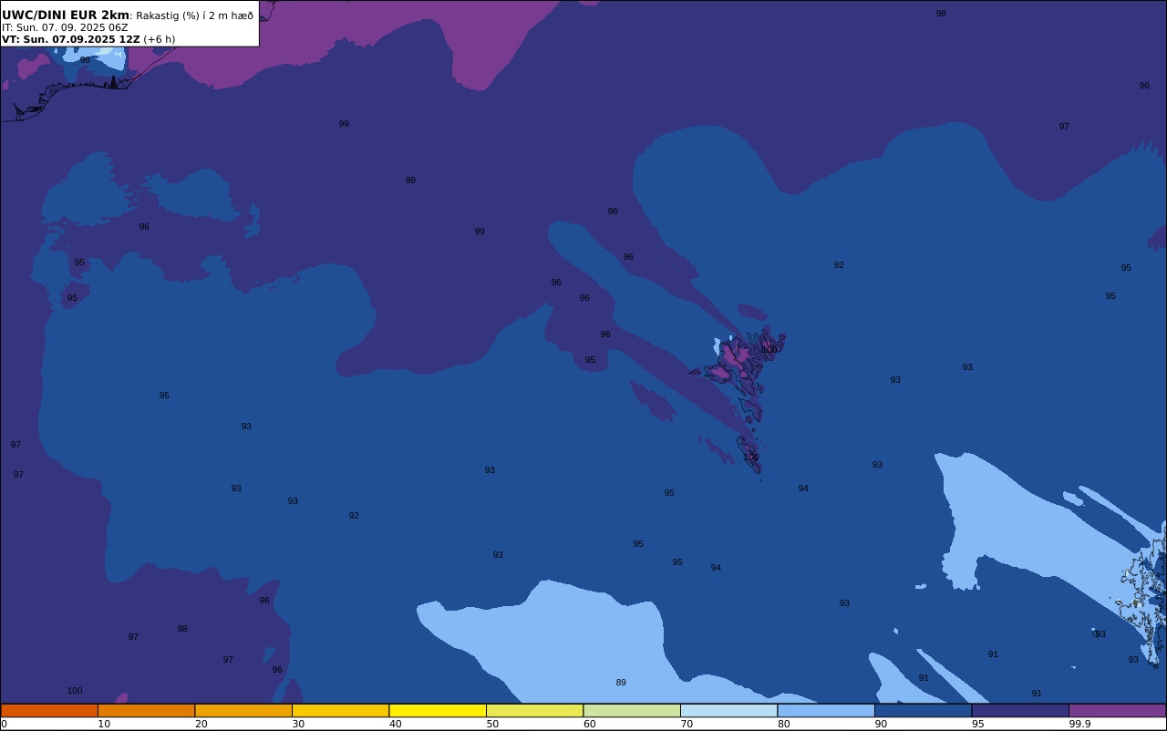
Task: Select the light blue 80–90 legend swatch
Action: coord(826,710)
